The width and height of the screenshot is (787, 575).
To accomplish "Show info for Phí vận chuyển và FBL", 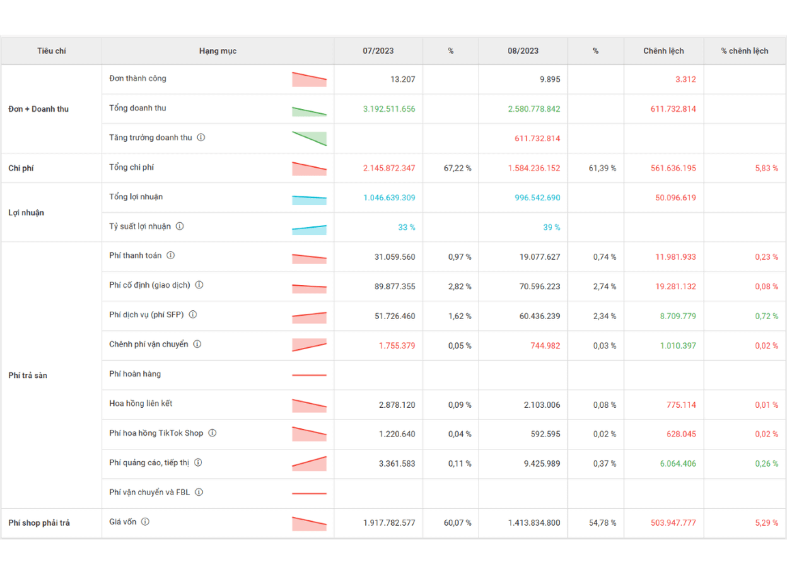I will [199, 492].
